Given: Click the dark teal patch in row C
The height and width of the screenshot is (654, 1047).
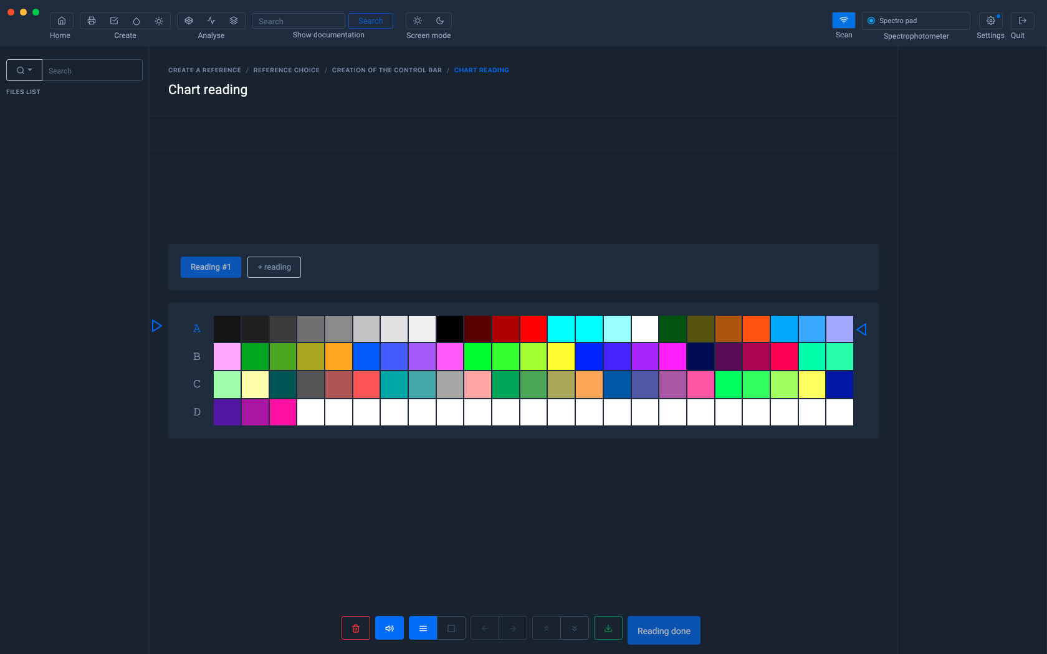Looking at the screenshot, I should tap(283, 384).
